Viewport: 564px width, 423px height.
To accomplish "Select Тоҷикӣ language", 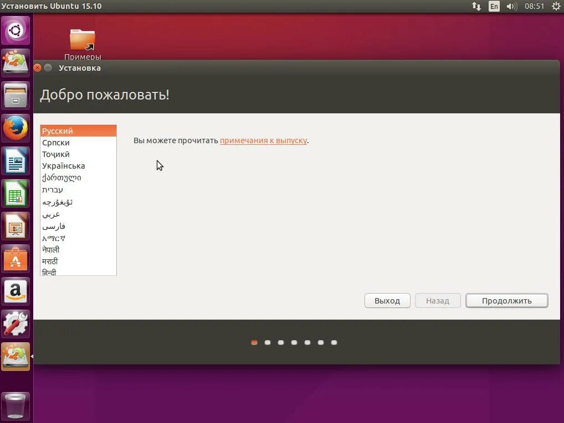I will (x=79, y=154).
